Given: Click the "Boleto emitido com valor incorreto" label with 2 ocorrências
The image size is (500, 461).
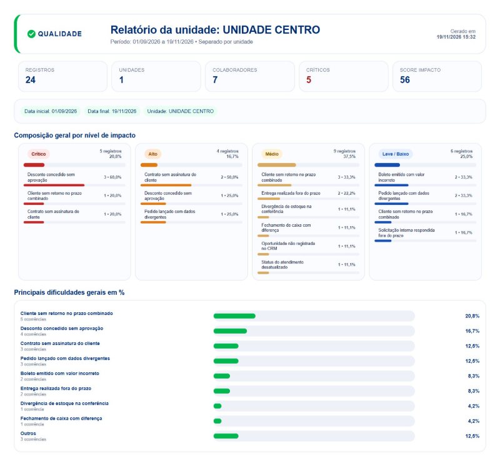Looking at the screenshot, I should (x=59, y=374).
